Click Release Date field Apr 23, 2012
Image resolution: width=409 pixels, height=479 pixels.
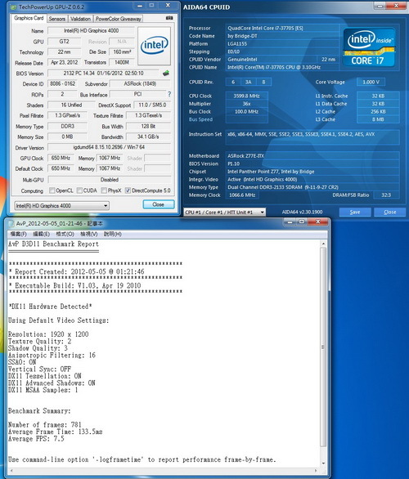[x=64, y=63]
